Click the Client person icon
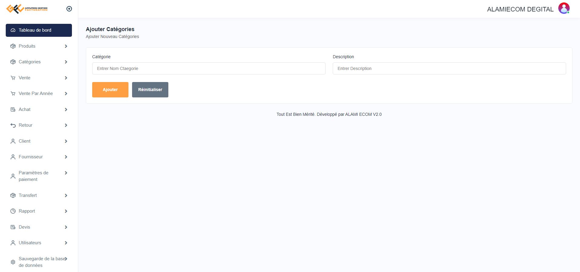580x272 pixels. pos(13,141)
